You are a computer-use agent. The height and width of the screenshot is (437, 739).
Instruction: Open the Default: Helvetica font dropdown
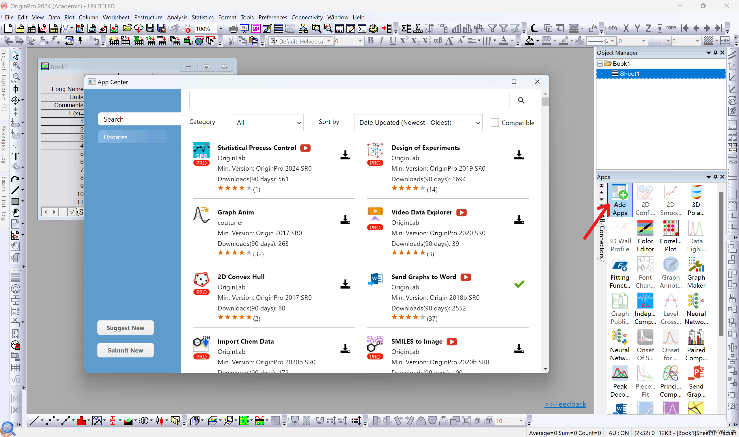[329, 41]
